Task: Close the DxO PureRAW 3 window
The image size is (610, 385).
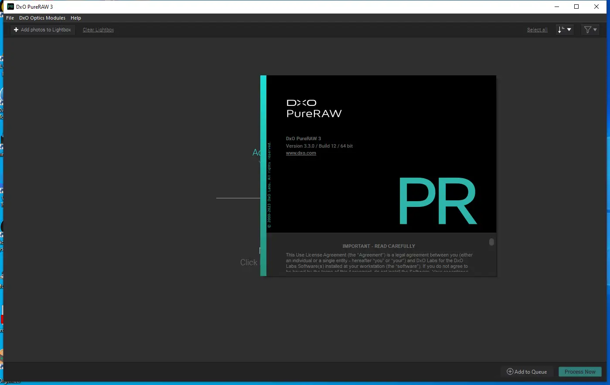Action: pyautogui.click(x=596, y=7)
